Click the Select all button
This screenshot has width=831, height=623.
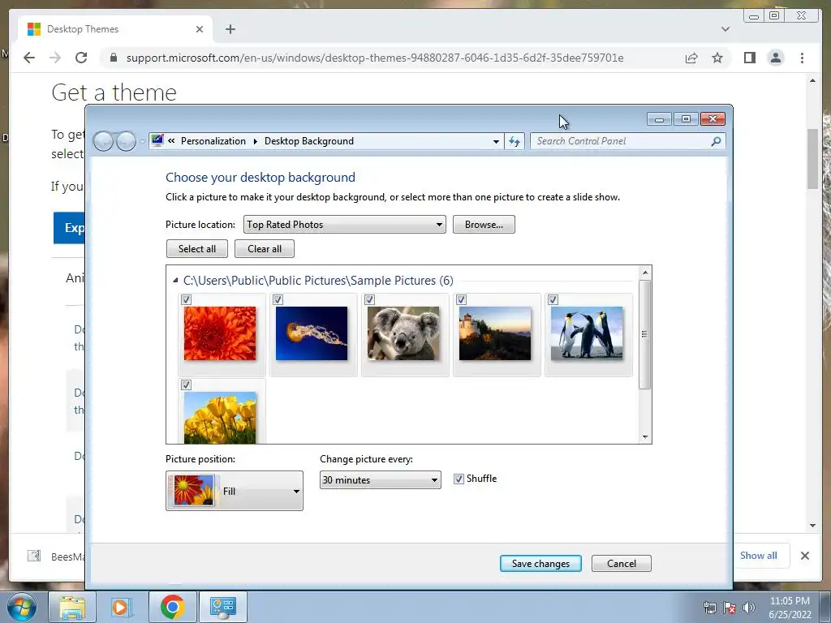196,249
